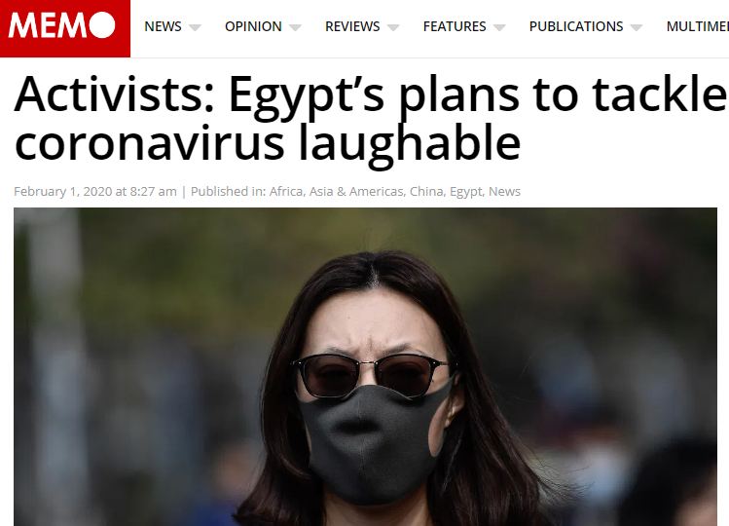This screenshot has height=526, width=729.
Task: Open the News category link
Action: click(x=504, y=191)
